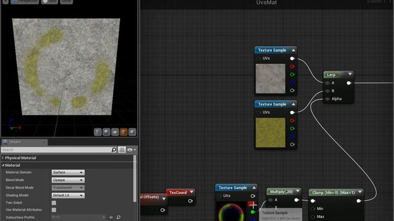Screen dimensions: 394x221
Task: Open Shading Model dropdown showing Default Lit
Action: click(68, 195)
